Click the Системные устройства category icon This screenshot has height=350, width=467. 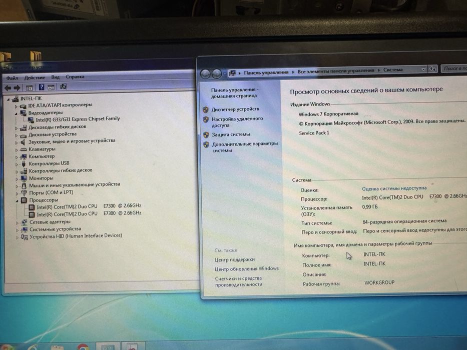tap(25, 229)
